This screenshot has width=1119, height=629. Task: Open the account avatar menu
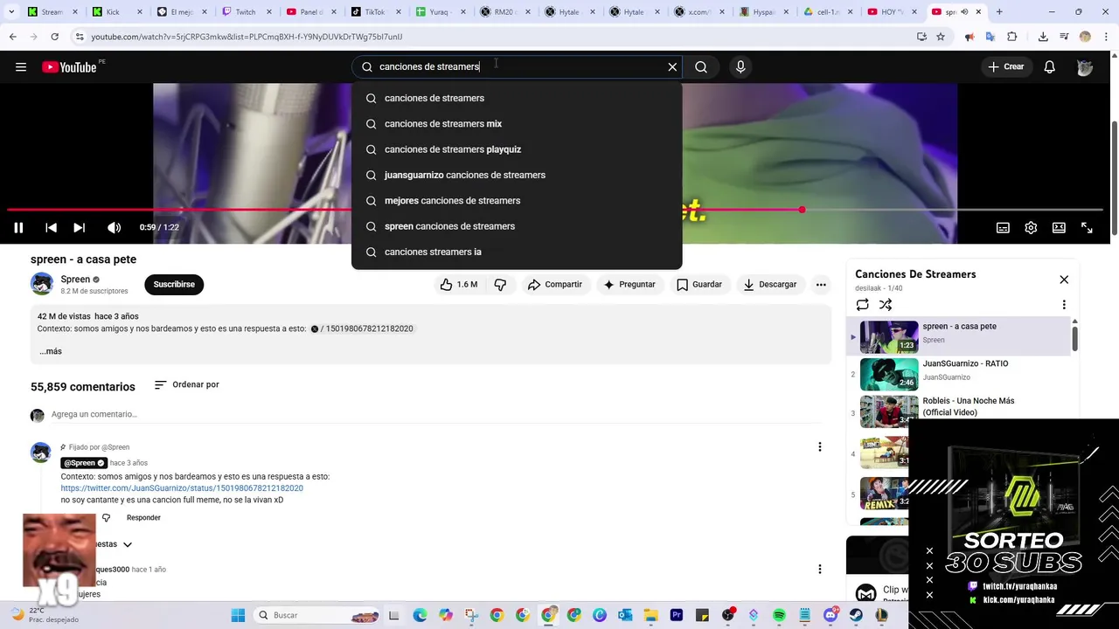point(1085,67)
